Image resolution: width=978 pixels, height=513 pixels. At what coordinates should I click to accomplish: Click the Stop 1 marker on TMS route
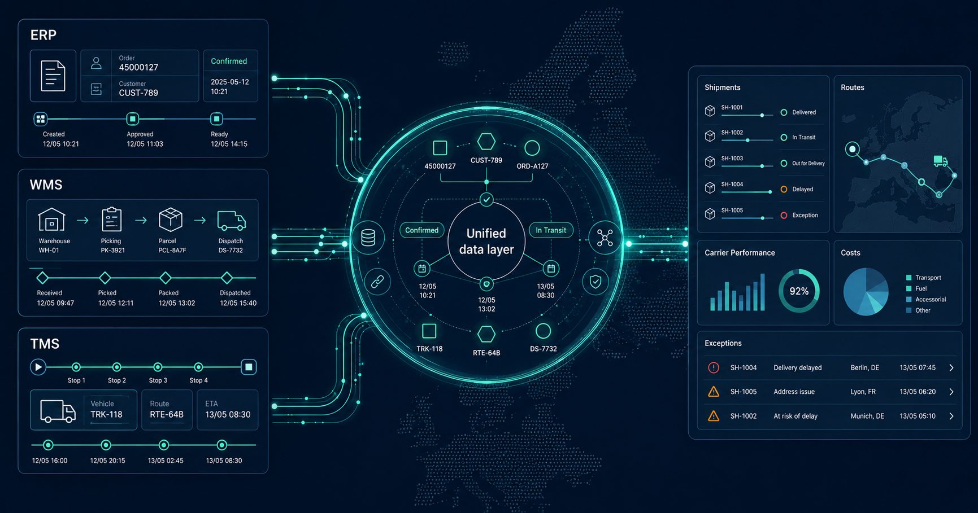(x=76, y=367)
